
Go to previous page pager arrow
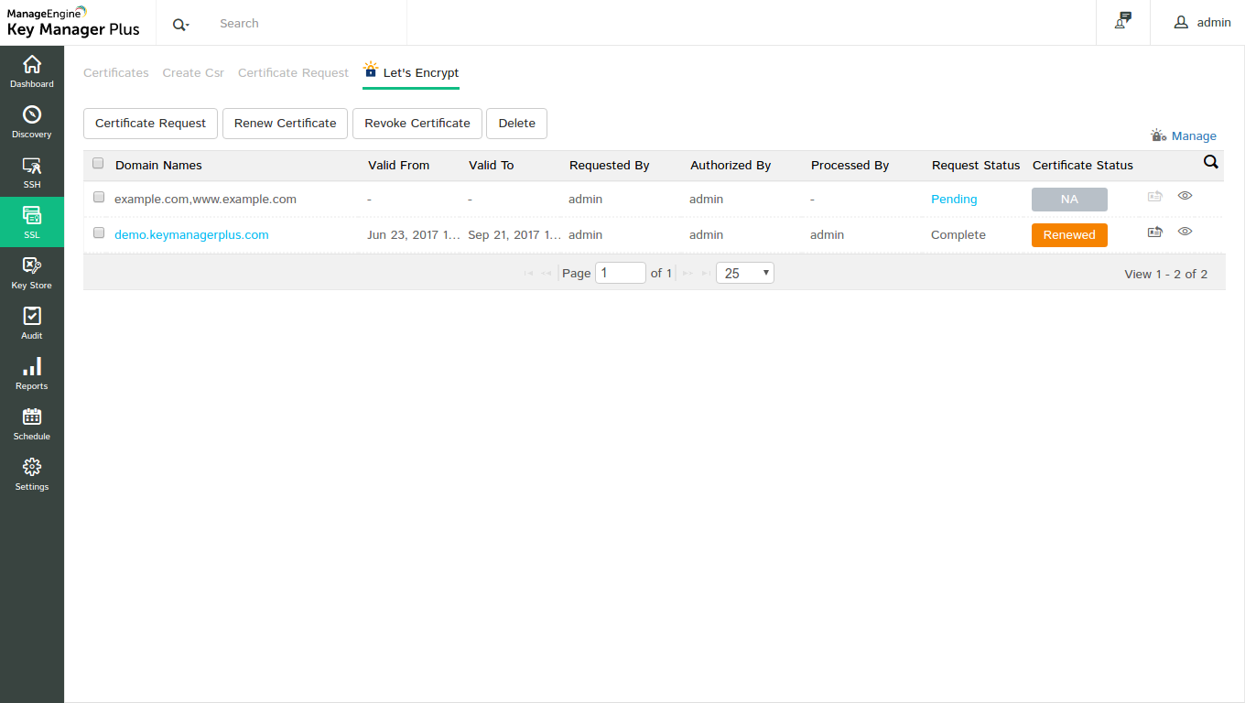[547, 274]
